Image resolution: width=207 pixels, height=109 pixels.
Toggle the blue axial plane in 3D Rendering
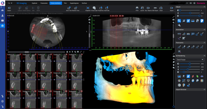[x=202, y=76]
